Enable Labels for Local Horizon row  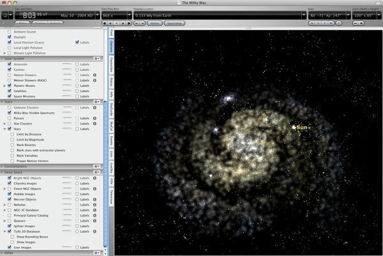(77, 42)
